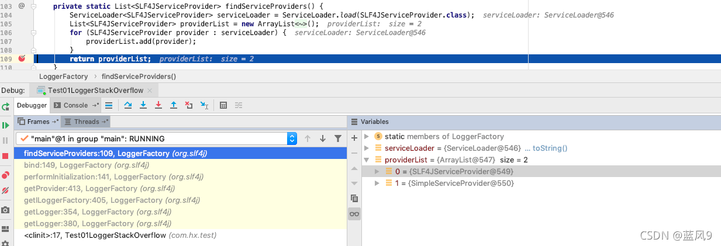Image resolution: width=721 pixels, height=246 pixels.
Task: Resume program execution
Action: tap(5, 125)
